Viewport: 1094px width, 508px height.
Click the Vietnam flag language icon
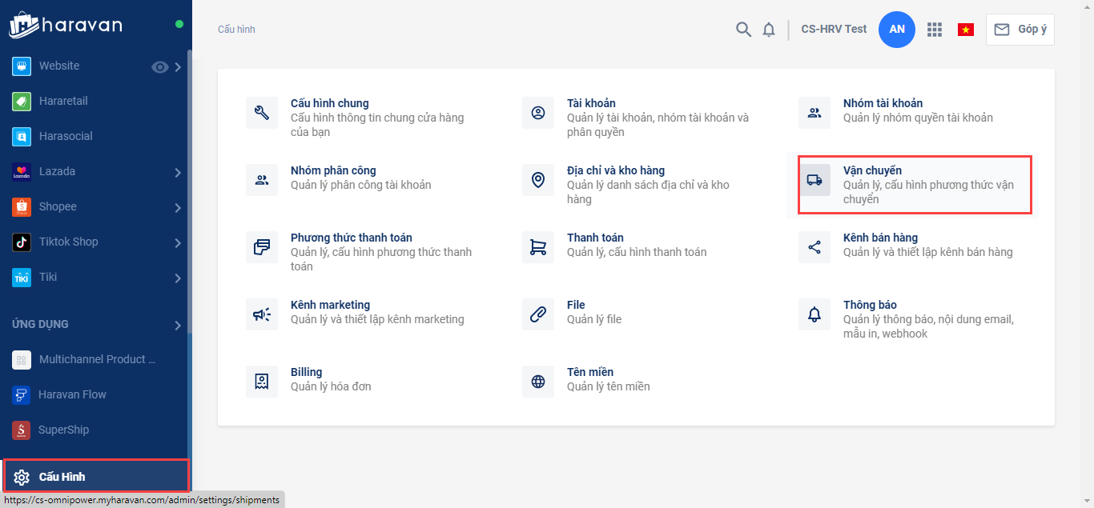click(966, 30)
